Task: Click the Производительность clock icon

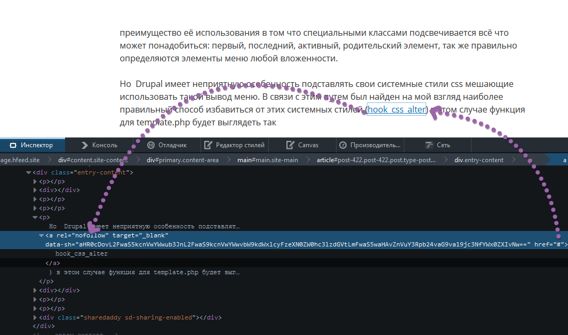Action: pos(343,145)
